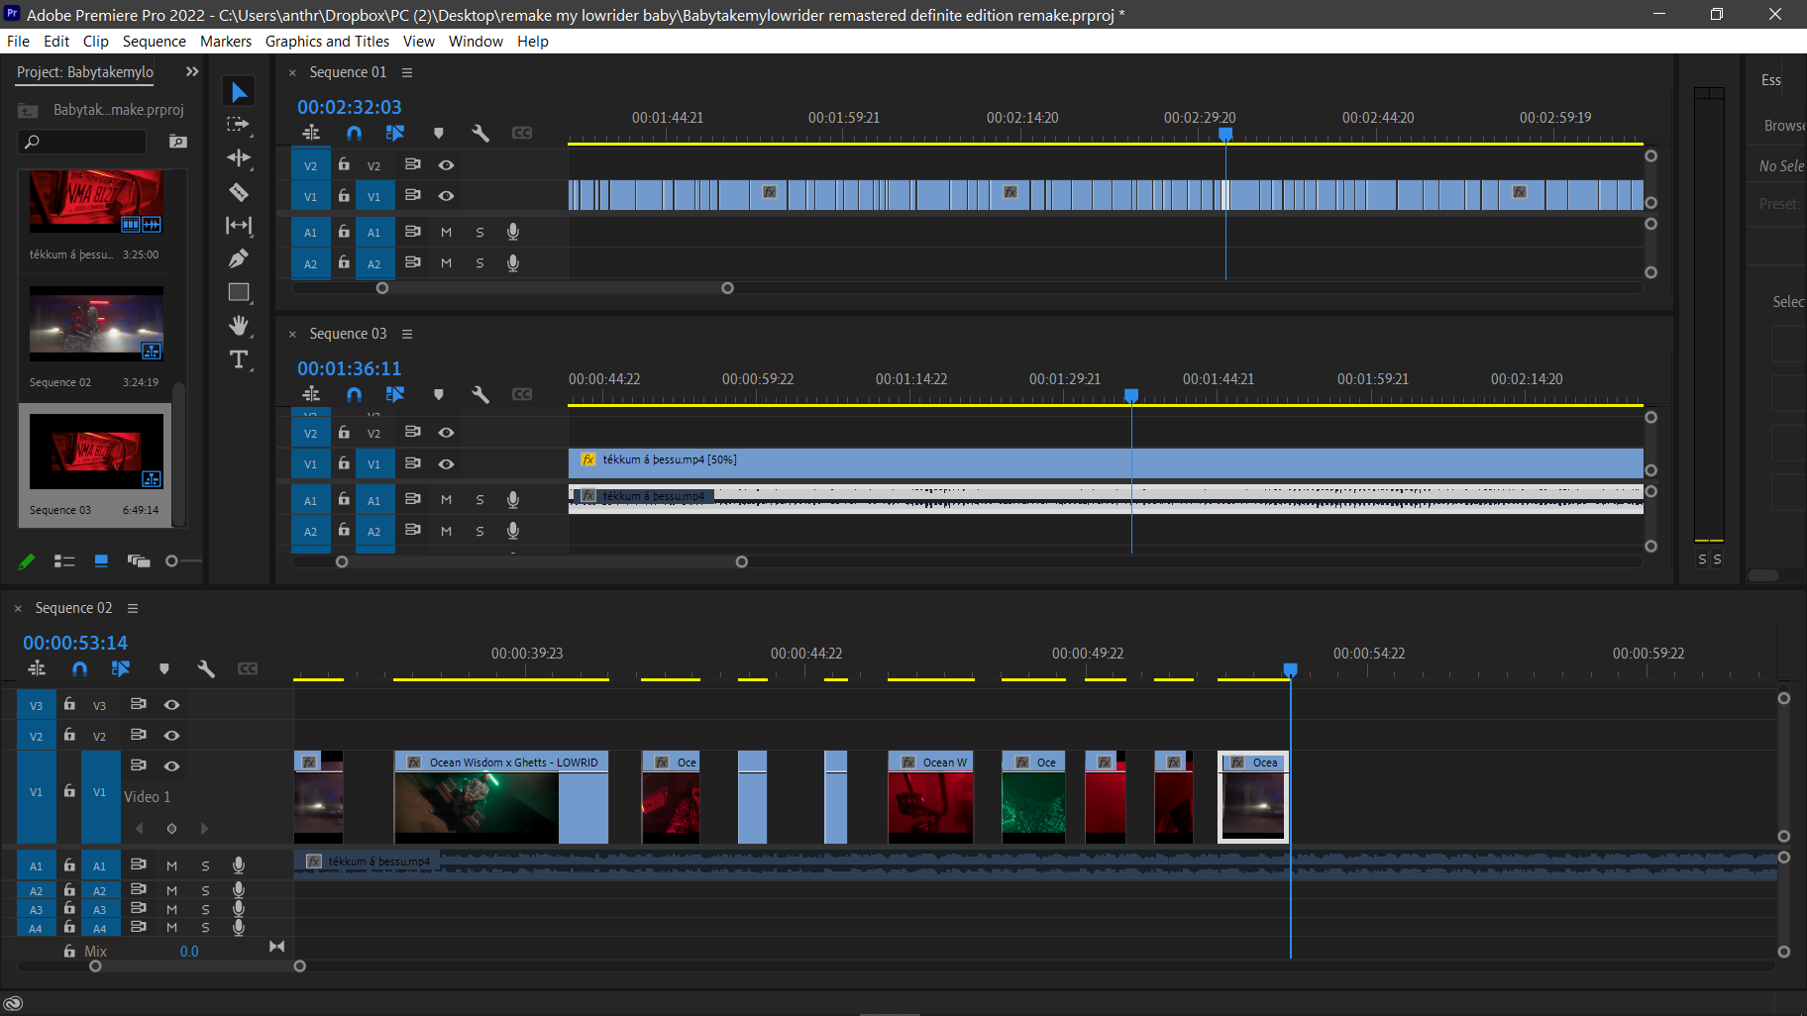The height and width of the screenshot is (1016, 1807).
Task: Open Sequence 01 timeline wrench settings
Action: pyautogui.click(x=480, y=133)
